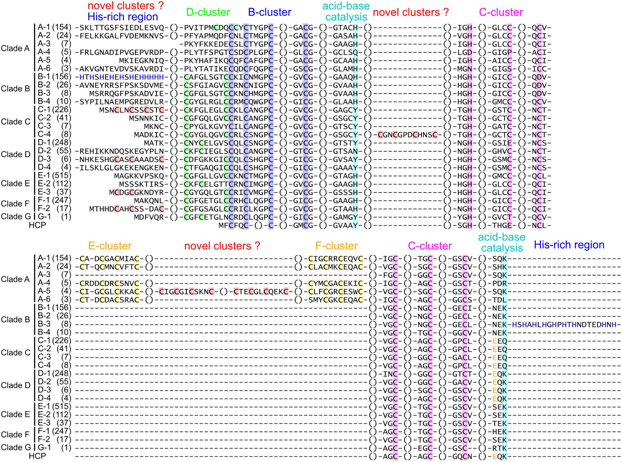
Task: Click the MSNNKIC sequence
Action: point(147,119)
